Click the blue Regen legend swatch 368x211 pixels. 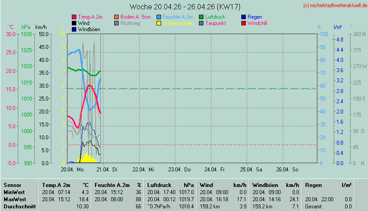click(x=244, y=17)
